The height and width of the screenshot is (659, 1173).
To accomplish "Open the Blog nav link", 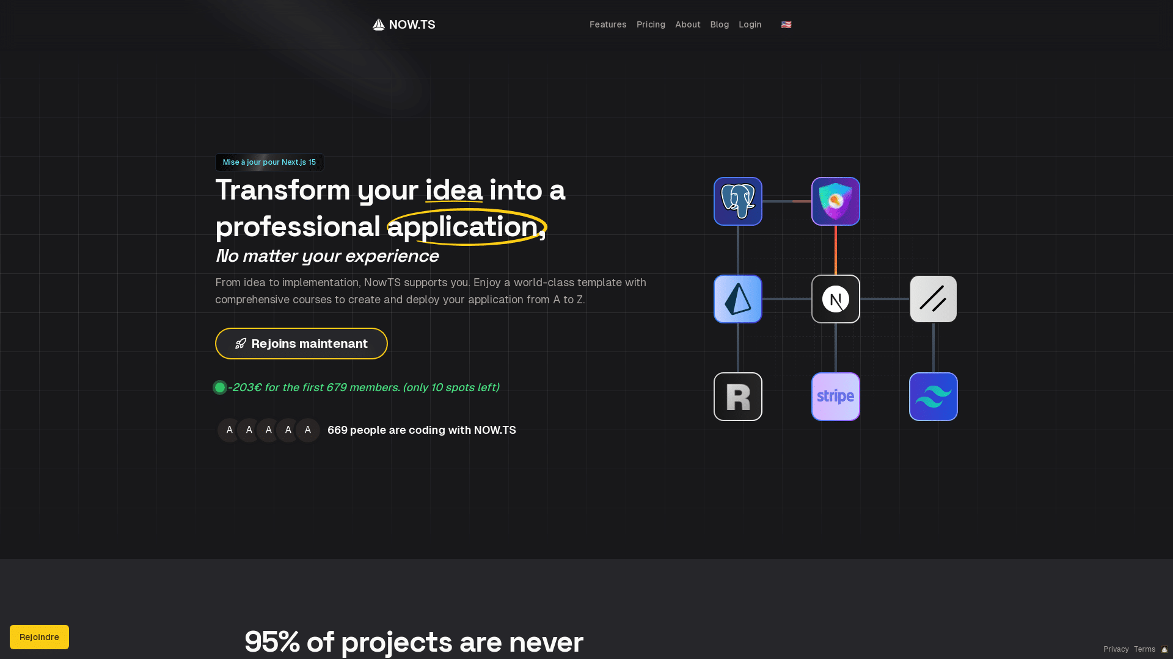I will 719,24.
